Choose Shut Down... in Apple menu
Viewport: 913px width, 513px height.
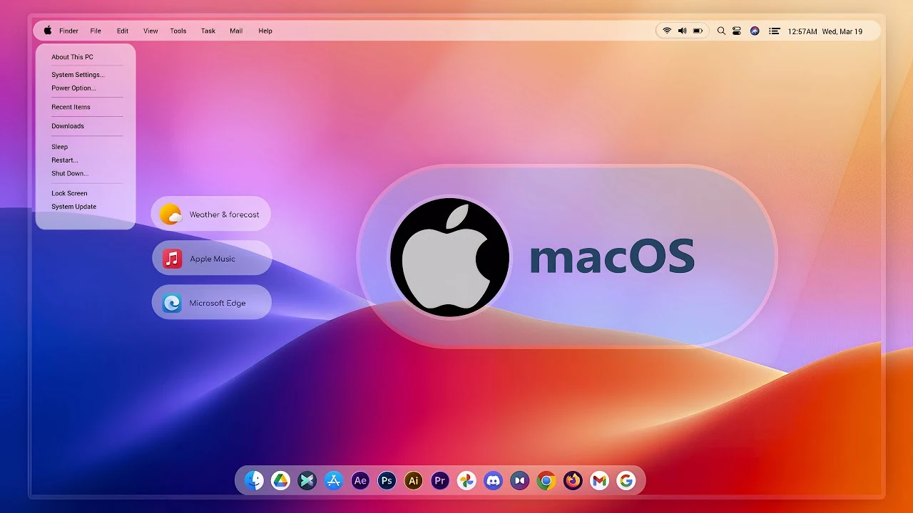tap(70, 173)
